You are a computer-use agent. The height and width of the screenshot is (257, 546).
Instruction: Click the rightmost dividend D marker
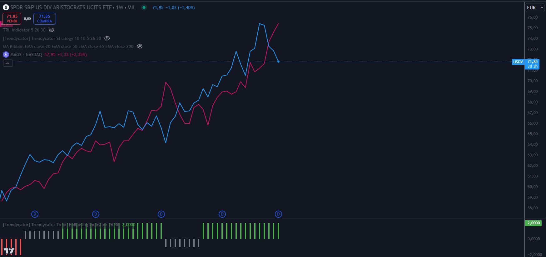278,214
